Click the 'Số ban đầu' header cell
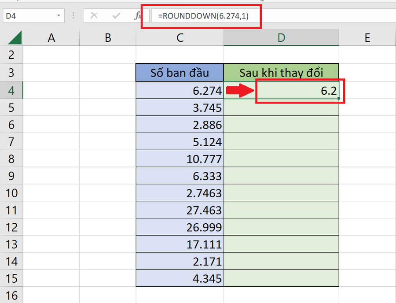 coord(180,73)
